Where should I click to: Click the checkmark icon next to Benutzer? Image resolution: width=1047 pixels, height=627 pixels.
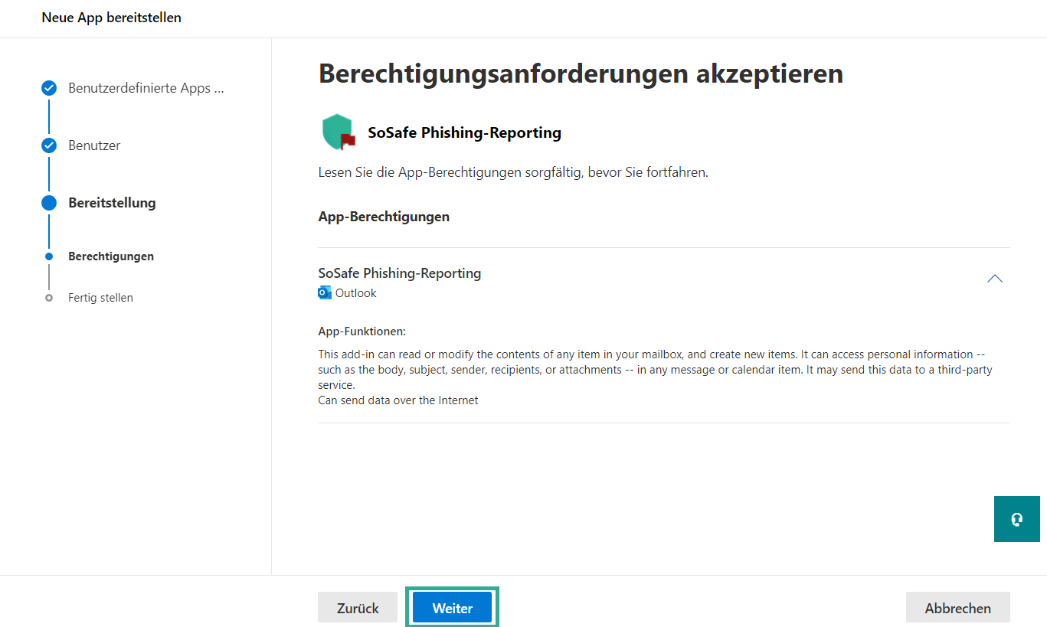[x=49, y=145]
